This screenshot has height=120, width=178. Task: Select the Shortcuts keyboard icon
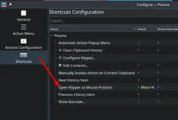pyautogui.click(x=23, y=55)
